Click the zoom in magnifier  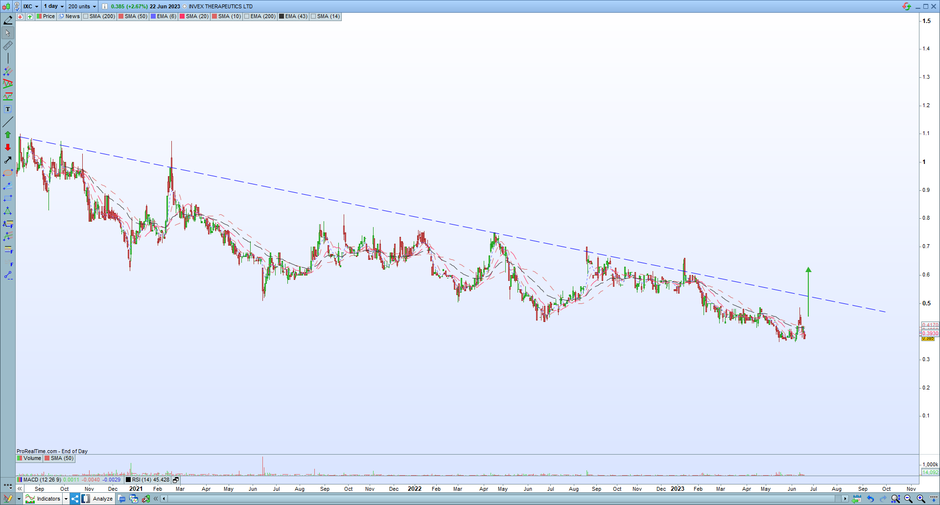tap(921, 499)
